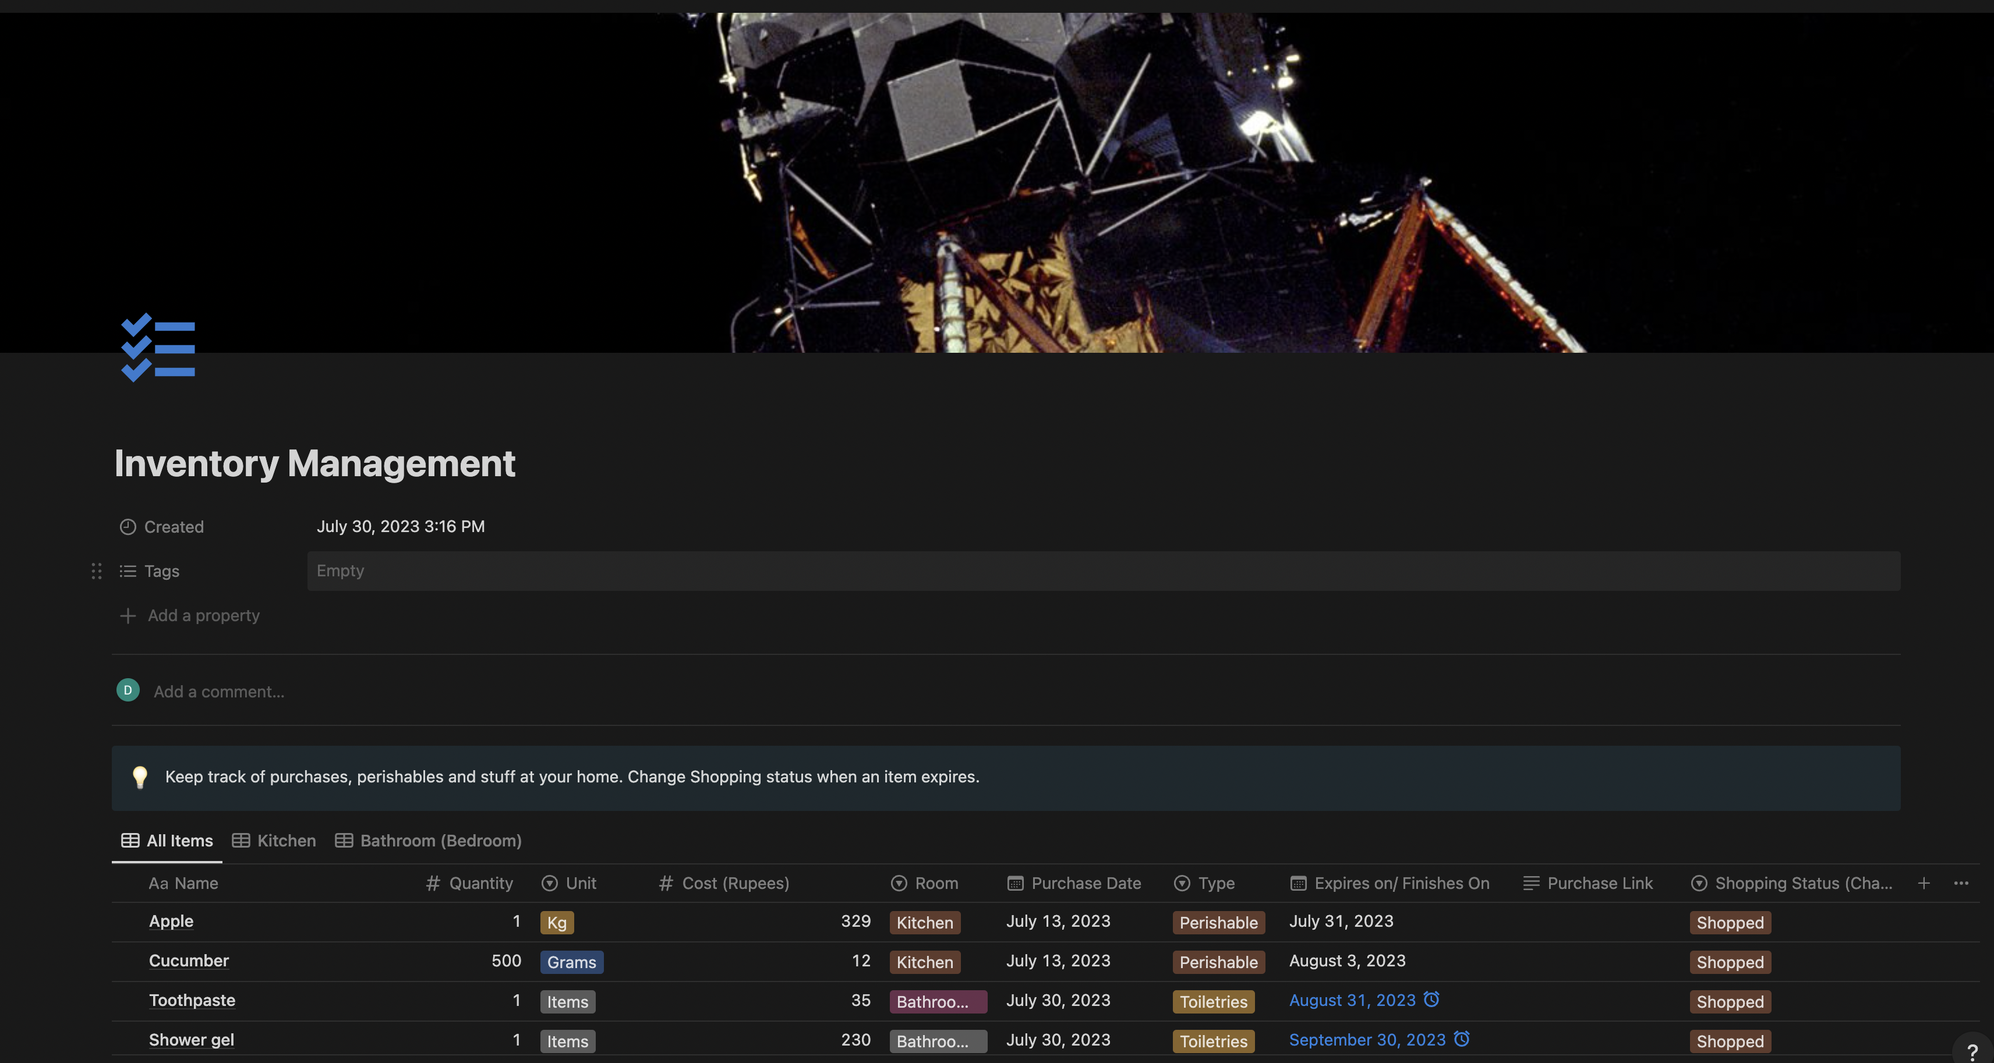1994x1063 pixels.
Task: Click the drag handle beside Tags
Action: click(x=96, y=571)
